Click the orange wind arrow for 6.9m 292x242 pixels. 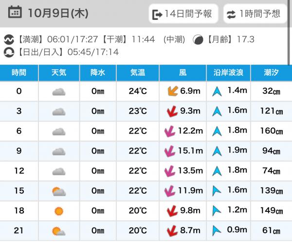point(171,91)
